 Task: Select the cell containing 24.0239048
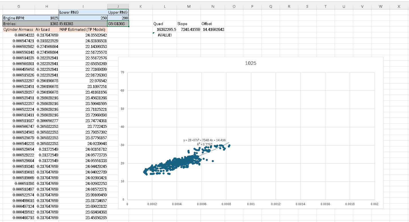(x=83, y=144)
